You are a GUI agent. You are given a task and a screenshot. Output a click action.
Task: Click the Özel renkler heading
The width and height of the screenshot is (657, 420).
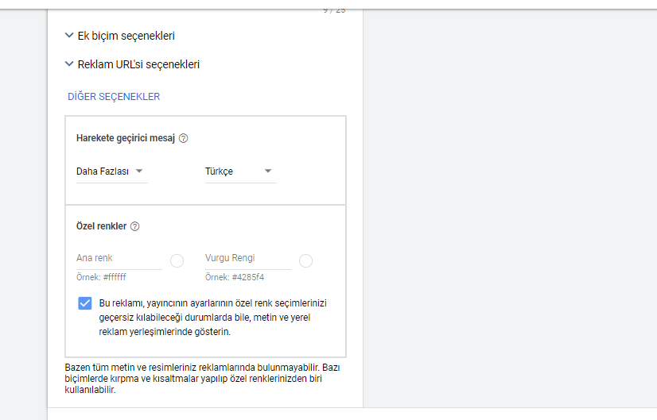click(x=101, y=226)
